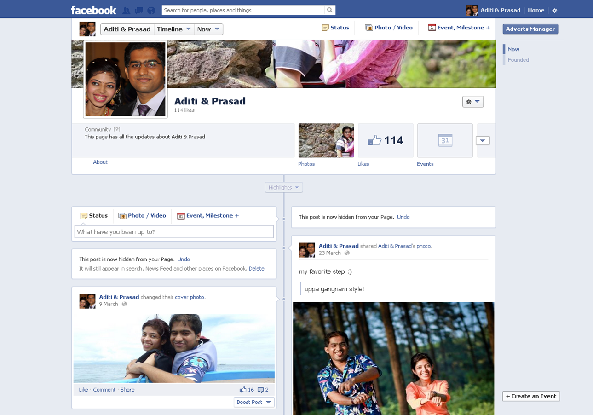The width and height of the screenshot is (593, 415).
Task: Click Aditi & Prasad name in the top bar
Action: coord(501,10)
